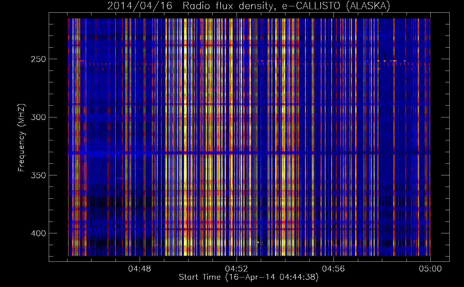464x287 pixels.
Task: Click the '05:00' time tick label
Action: tap(430, 269)
